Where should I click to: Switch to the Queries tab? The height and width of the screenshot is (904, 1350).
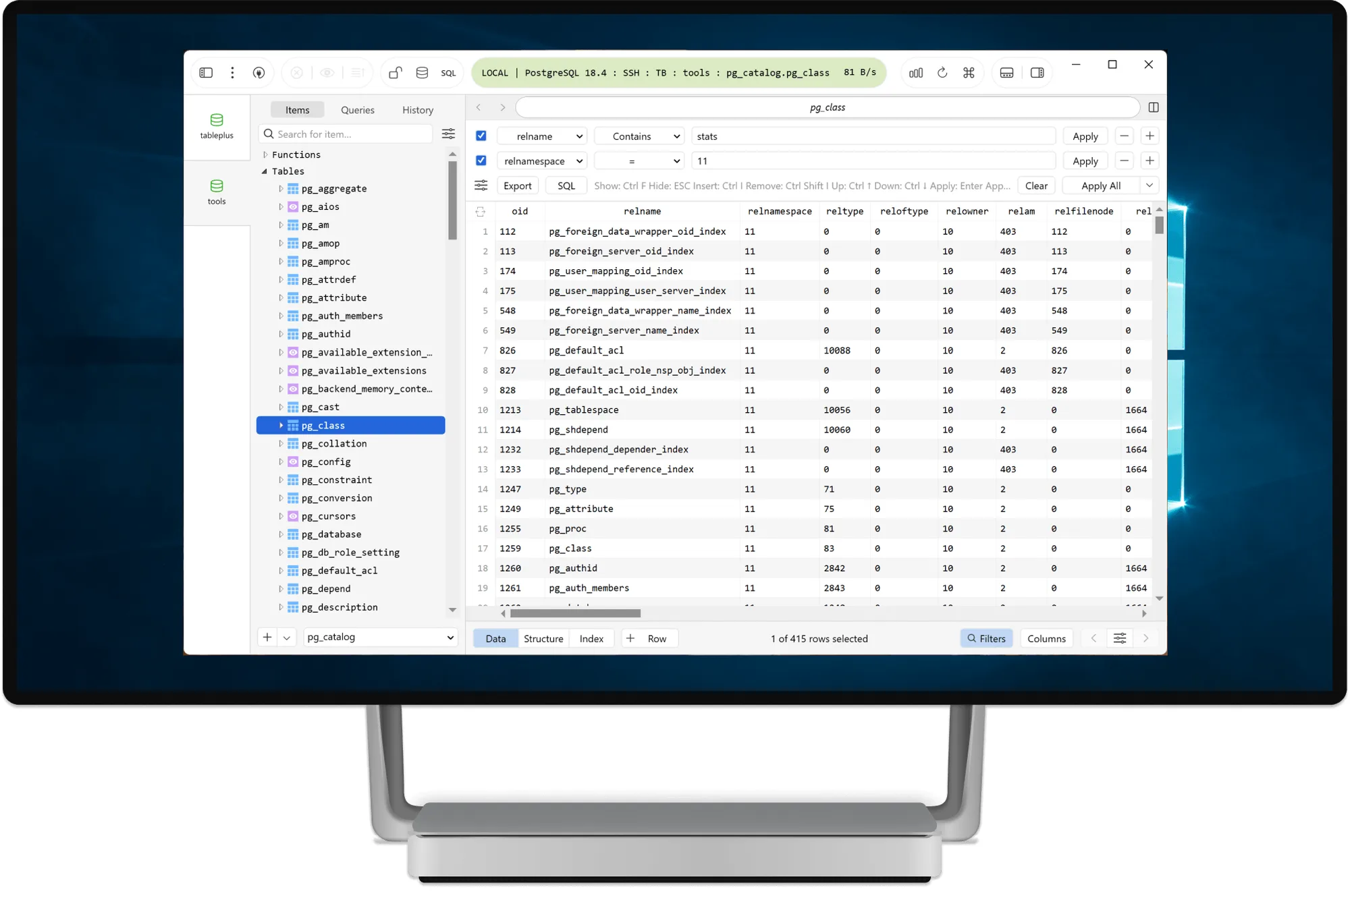358,110
